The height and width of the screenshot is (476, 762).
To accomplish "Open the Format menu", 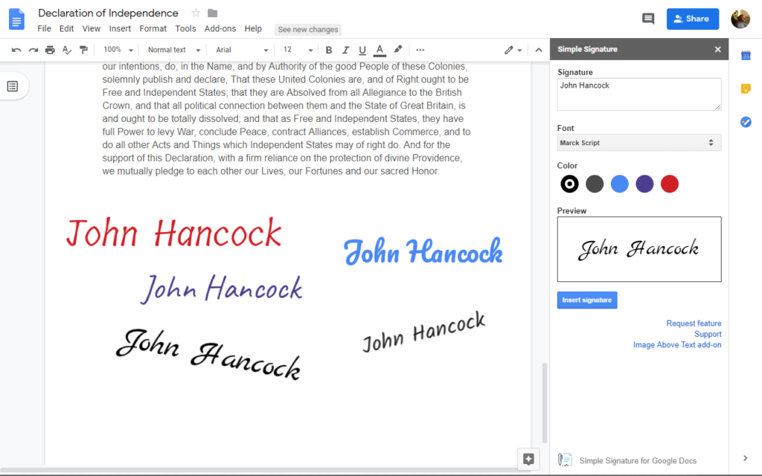I will point(153,28).
